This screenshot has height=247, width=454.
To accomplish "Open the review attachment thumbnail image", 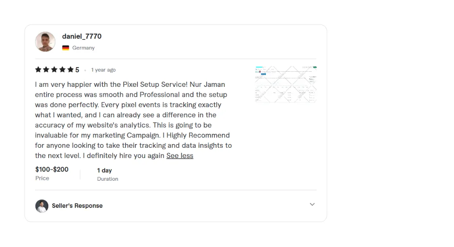I will [x=286, y=84].
